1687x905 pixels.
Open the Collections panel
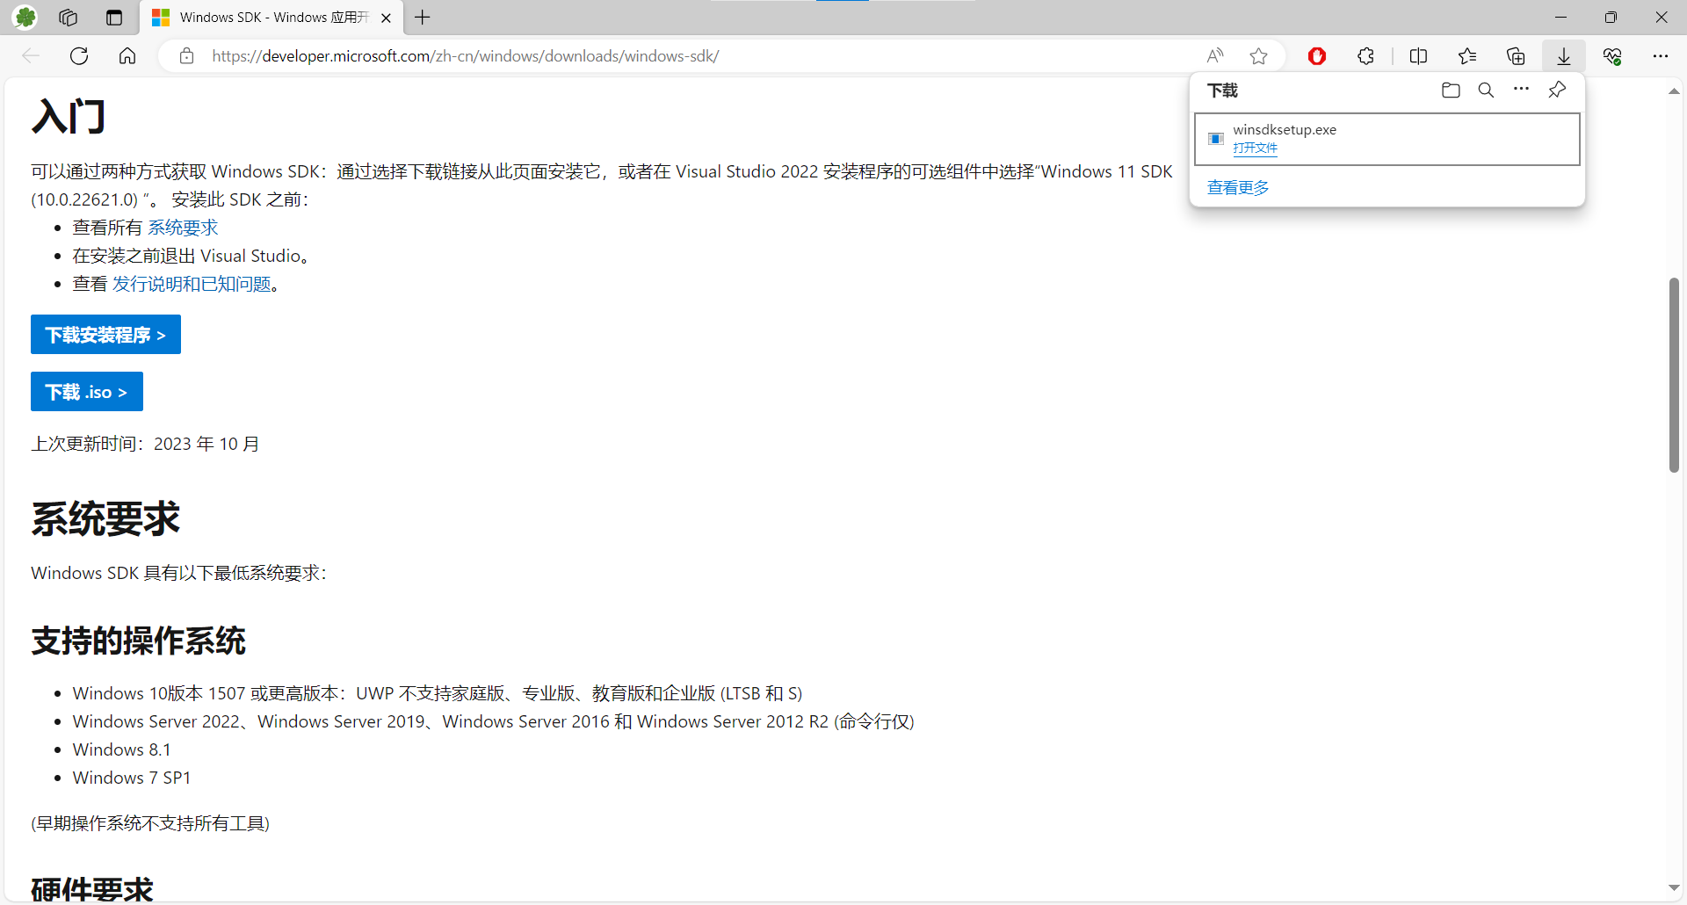pyautogui.click(x=1516, y=56)
